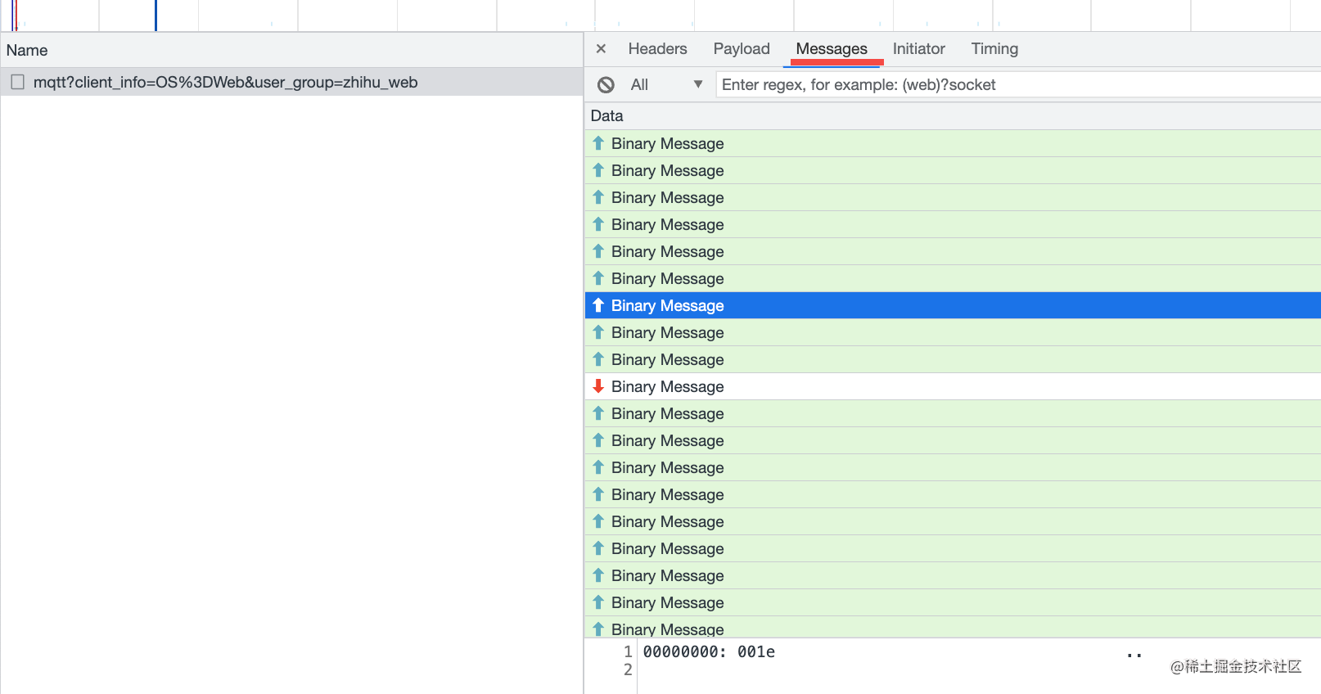
Task: Click the sent arrow icon on the first Binary Message
Action: coord(598,143)
